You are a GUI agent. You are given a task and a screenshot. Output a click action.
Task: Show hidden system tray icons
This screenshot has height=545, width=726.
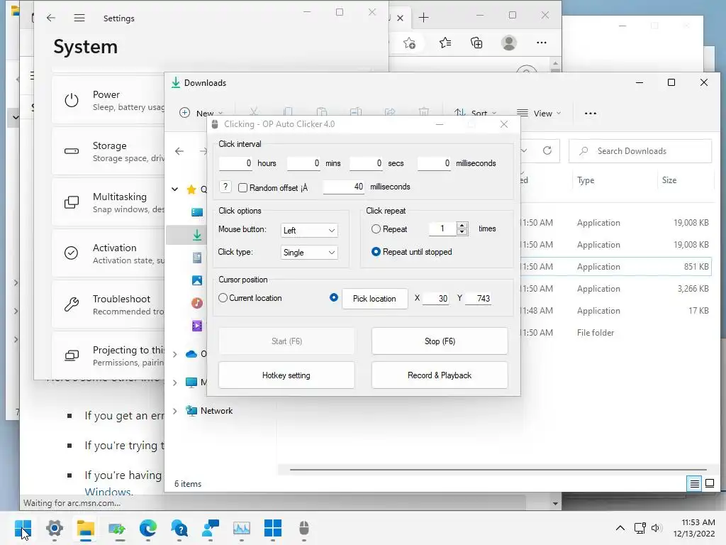click(x=620, y=528)
